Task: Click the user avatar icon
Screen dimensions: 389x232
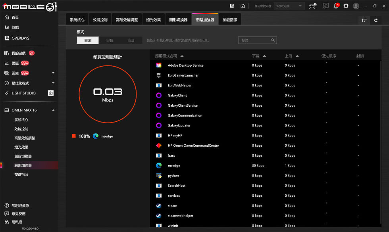Action: tap(356, 6)
